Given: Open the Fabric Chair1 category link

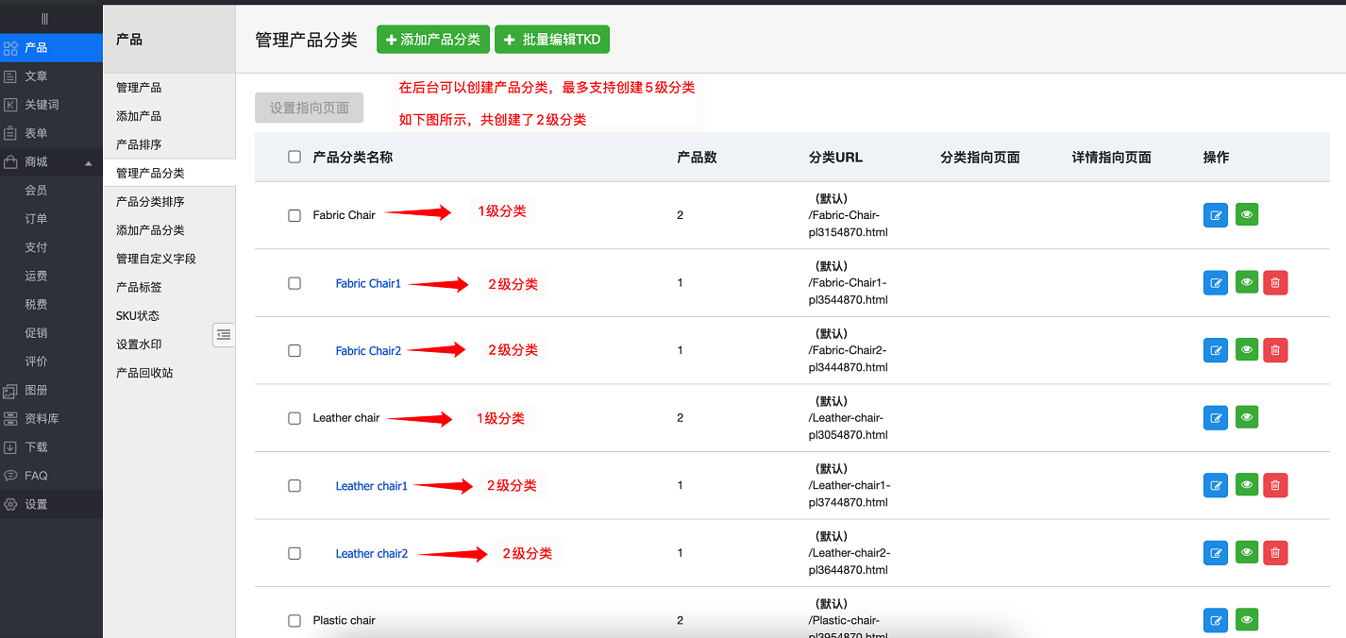Looking at the screenshot, I should pos(367,282).
